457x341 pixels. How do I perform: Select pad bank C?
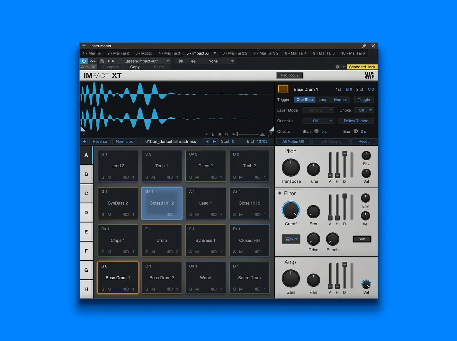pyautogui.click(x=86, y=193)
